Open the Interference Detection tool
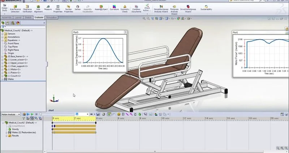The width and height of the screenshot is (289, 153). [x=16, y=8]
